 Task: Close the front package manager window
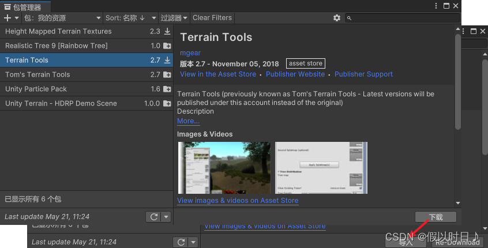(x=456, y=6)
